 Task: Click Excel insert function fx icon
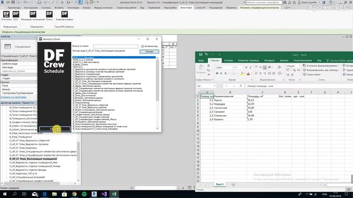(240, 86)
